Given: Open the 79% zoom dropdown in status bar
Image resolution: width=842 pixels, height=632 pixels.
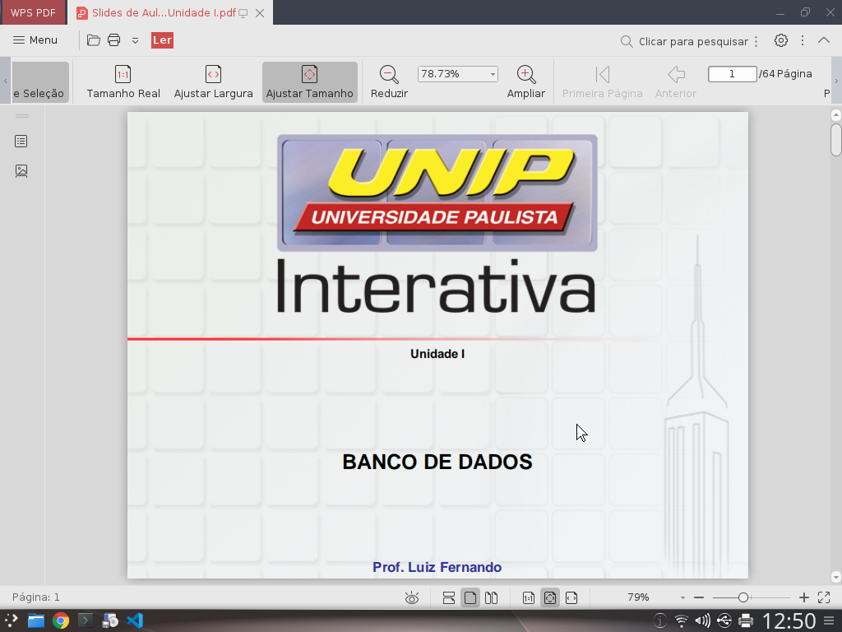Looking at the screenshot, I should (682, 597).
